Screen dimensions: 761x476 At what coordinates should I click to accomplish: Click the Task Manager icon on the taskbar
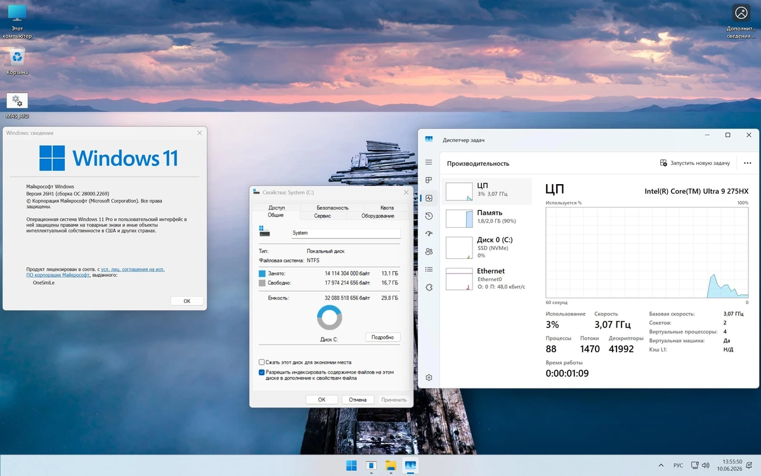click(410, 466)
